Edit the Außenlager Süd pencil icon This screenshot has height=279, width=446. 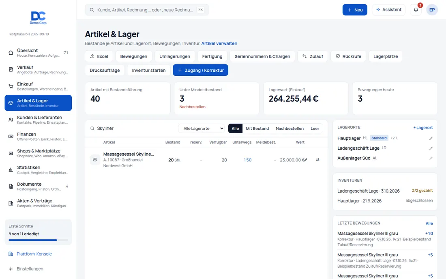(x=431, y=158)
